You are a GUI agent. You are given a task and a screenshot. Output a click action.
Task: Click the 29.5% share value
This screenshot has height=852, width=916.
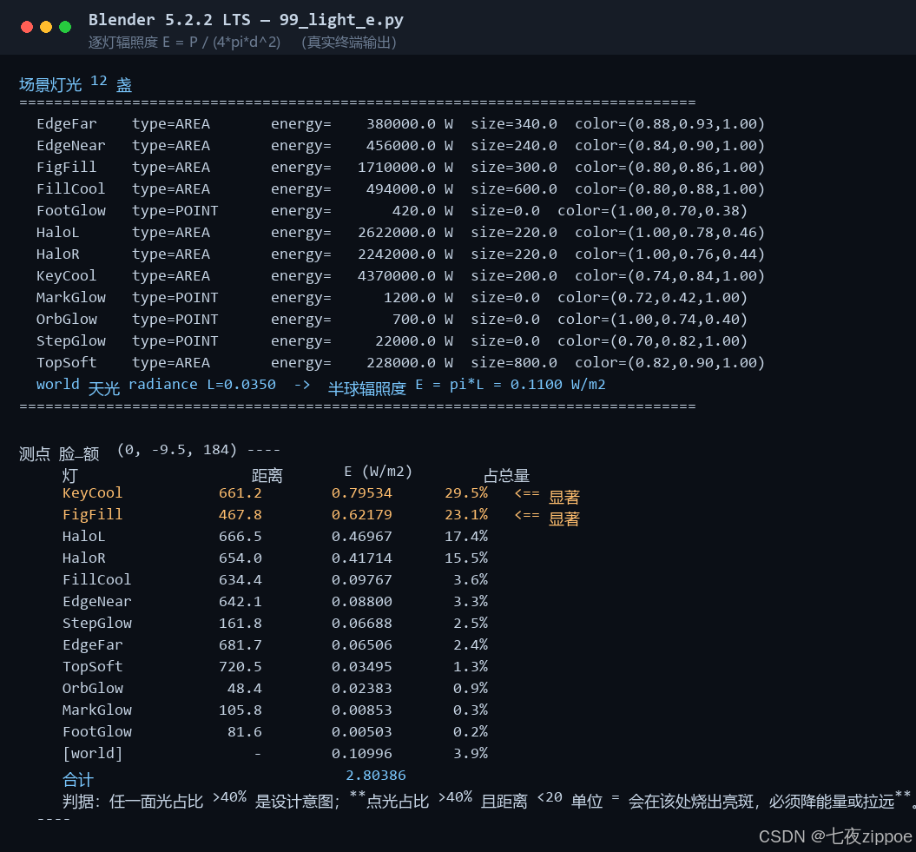coord(466,493)
